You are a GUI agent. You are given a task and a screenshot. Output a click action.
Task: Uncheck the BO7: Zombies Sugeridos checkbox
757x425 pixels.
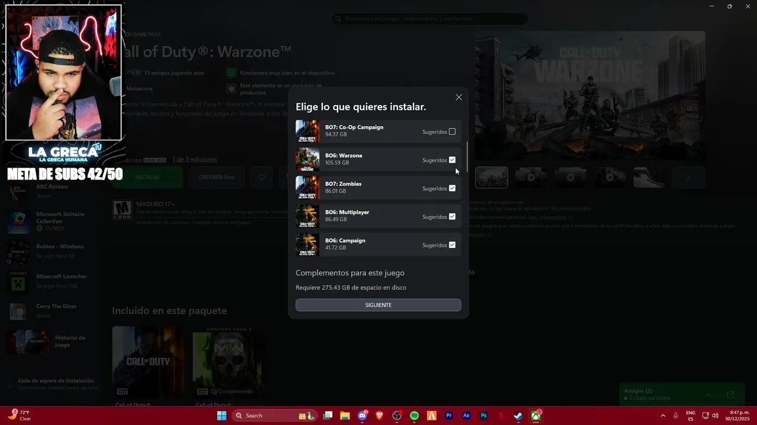pyautogui.click(x=452, y=188)
